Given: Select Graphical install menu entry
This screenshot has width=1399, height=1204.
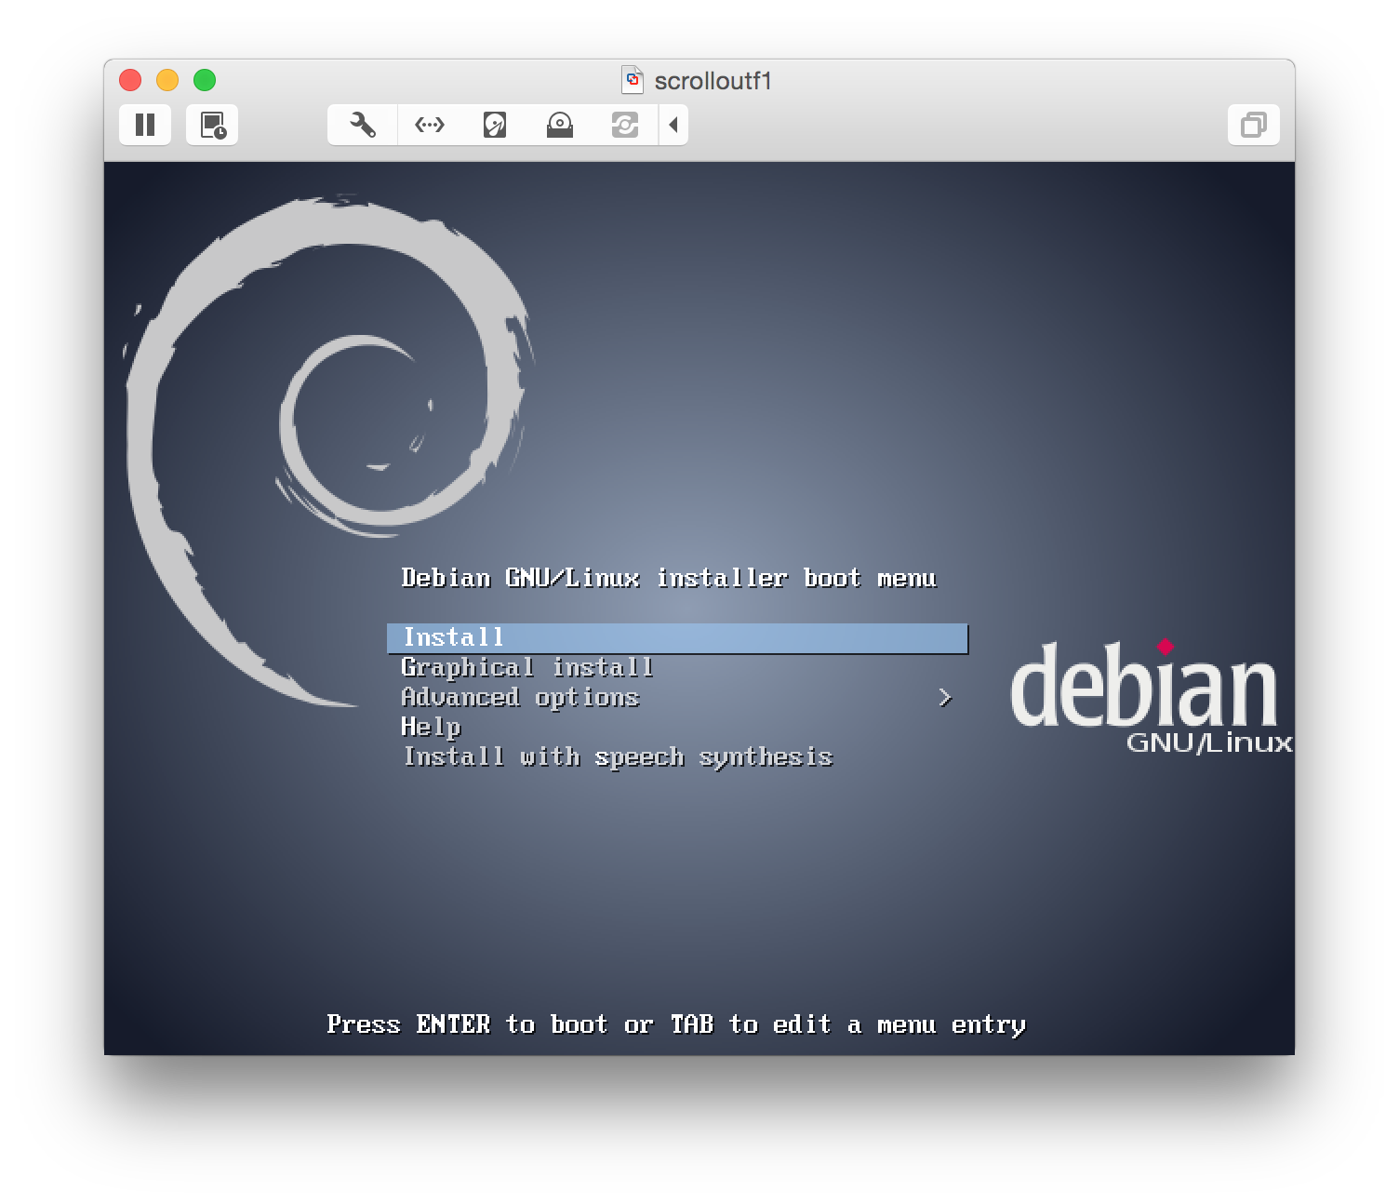Looking at the screenshot, I should (526, 668).
